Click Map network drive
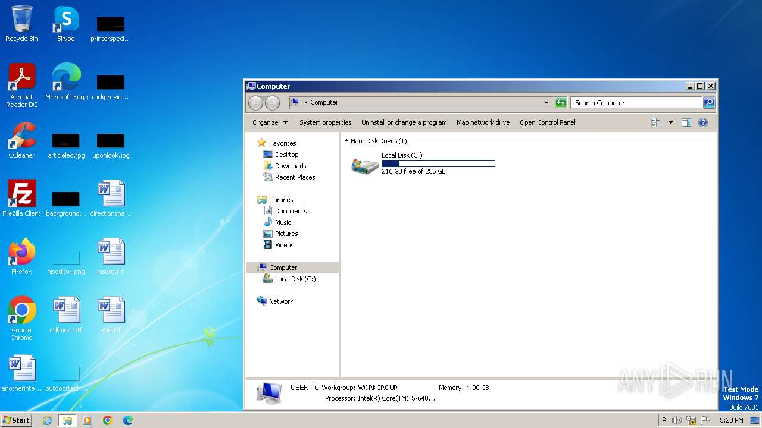Image resolution: width=762 pixels, height=428 pixels. point(483,122)
